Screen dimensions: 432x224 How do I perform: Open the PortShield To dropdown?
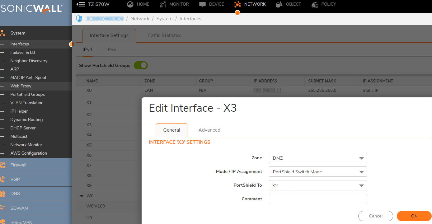click(318, 185)
